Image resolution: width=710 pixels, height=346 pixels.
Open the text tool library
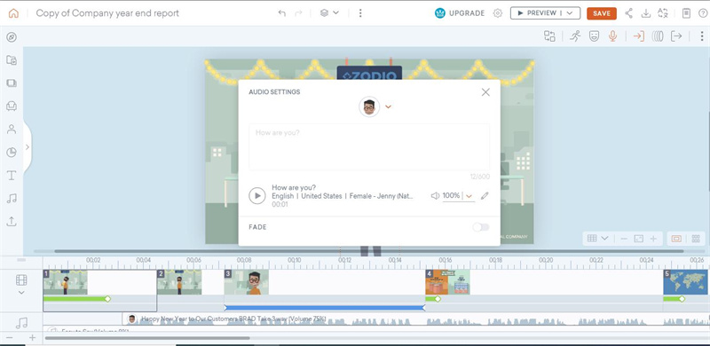pos(12,176)
